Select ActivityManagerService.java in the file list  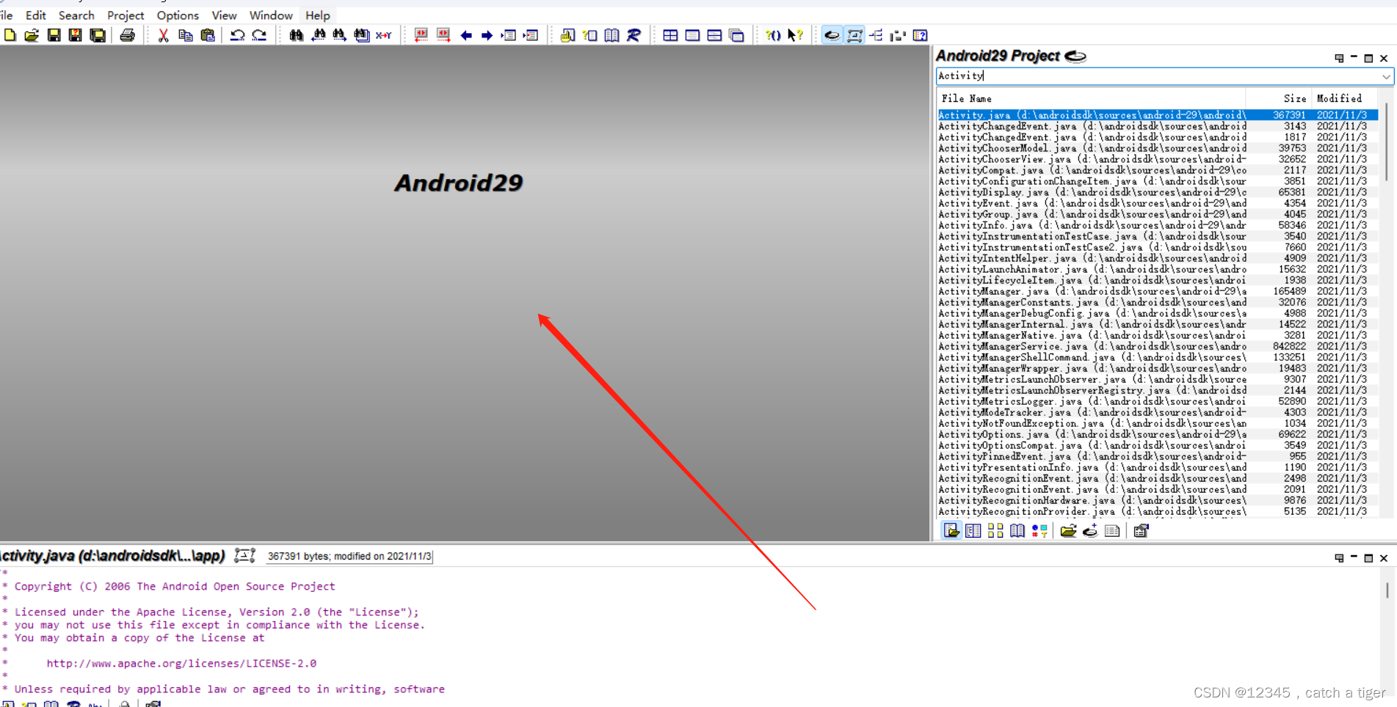[x=1158, y=346]
